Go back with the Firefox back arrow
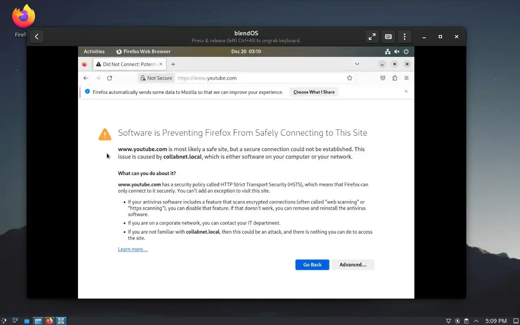520x325 pixels. coord(86,78)
